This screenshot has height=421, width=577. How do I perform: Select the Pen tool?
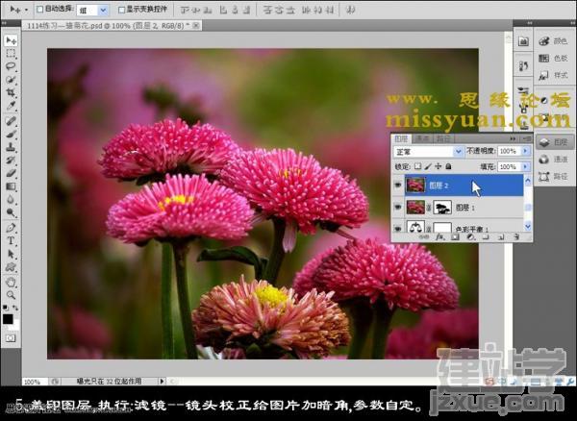tap(11, 228)
